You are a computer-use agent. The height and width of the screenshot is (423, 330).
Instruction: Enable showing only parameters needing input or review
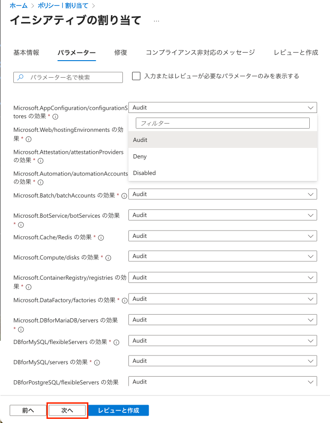(136, 76)
